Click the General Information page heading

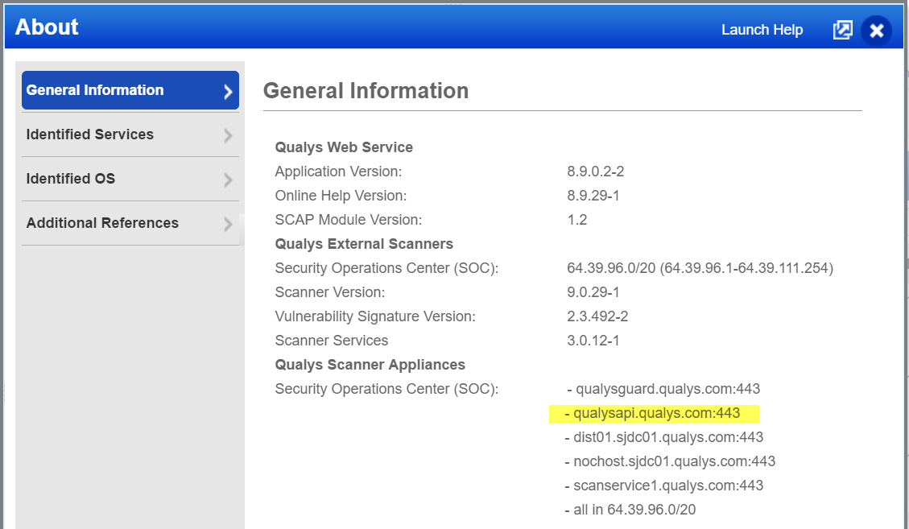[366, 91]
